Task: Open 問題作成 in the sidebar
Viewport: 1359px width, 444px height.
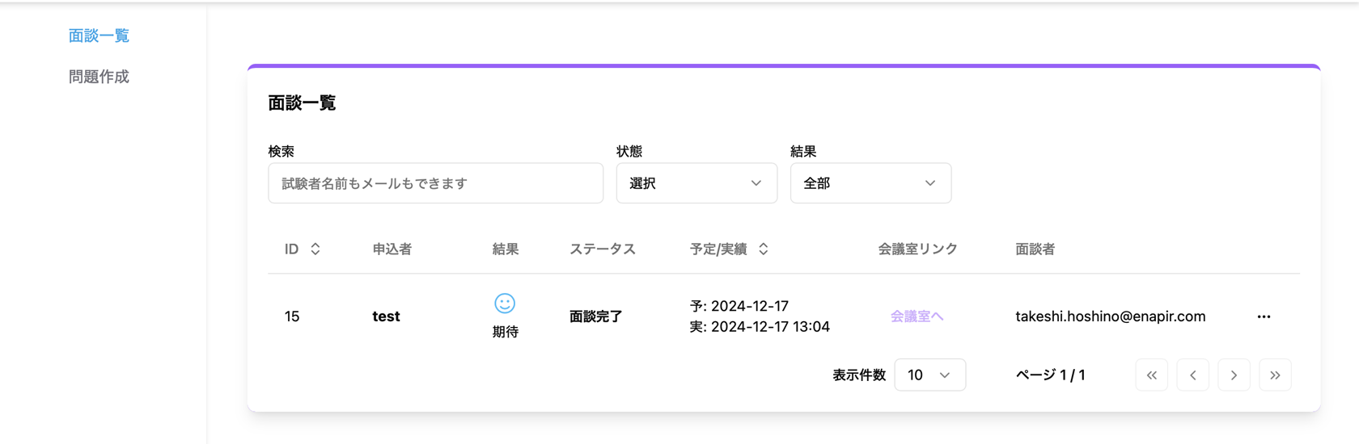Action: pyautogui.click(x=99, y=77)
